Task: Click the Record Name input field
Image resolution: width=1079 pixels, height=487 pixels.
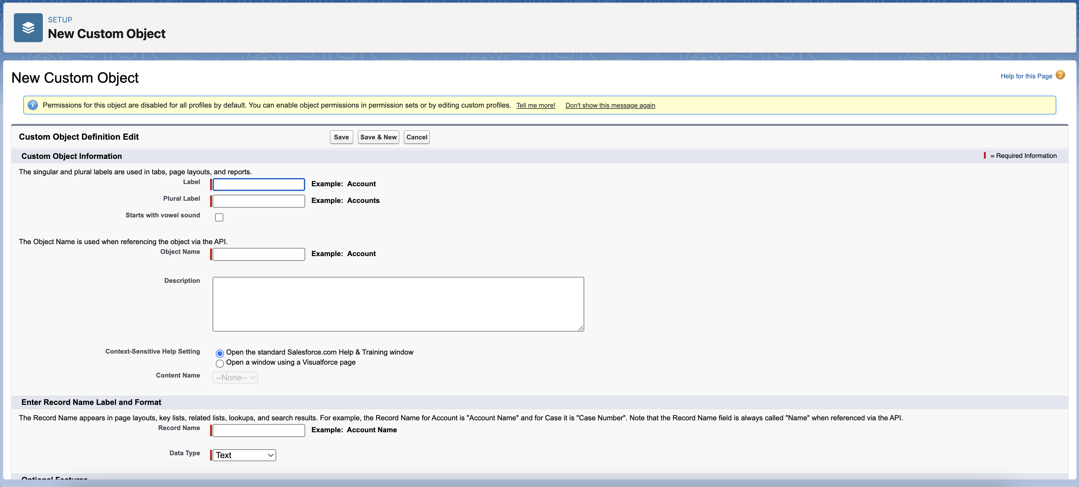Action: click(259, 430)
